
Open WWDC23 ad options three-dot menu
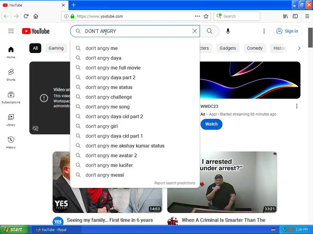point(296,106)
